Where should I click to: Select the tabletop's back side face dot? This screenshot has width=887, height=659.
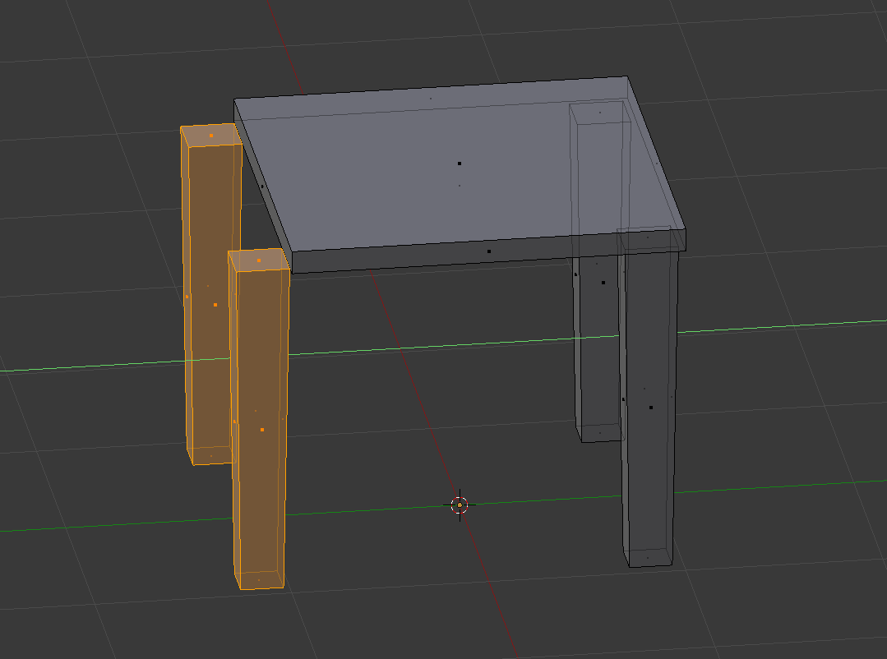pos(430,99)
